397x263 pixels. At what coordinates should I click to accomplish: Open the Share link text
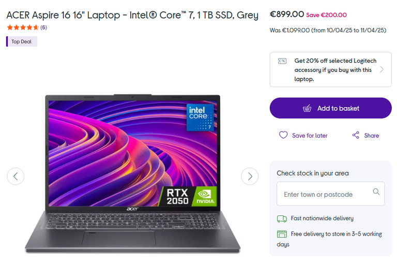pyautogui.click(x=372, y=136)
